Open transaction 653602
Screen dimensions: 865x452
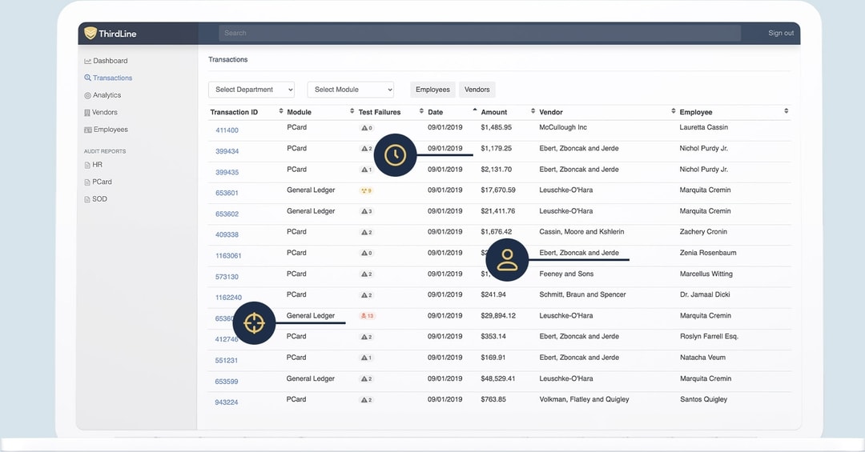click(227, 214)
